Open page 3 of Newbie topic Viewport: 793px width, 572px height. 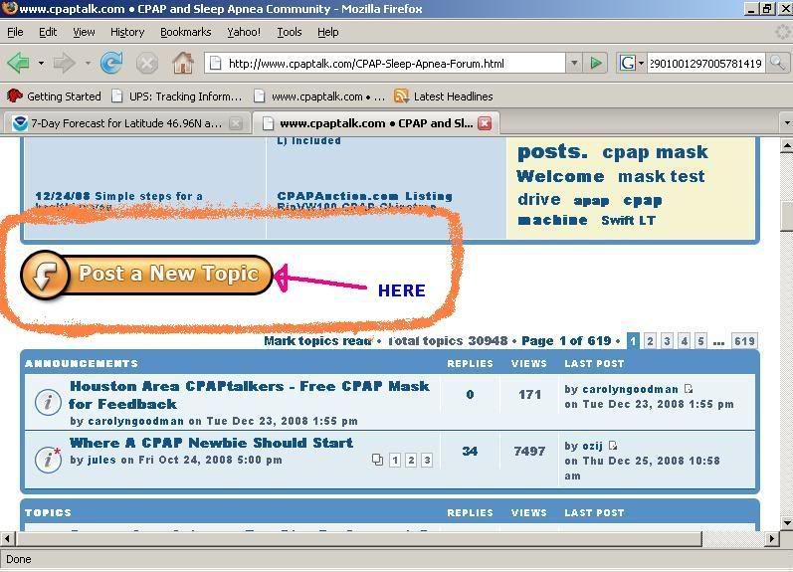tap(428, 460)
